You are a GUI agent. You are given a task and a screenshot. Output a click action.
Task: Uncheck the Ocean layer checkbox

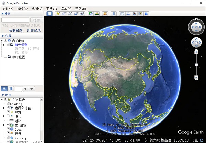click(8, 129)
